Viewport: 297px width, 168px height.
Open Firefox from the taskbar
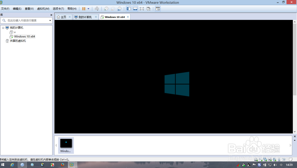pyautogui.click(x=62, y=165)
